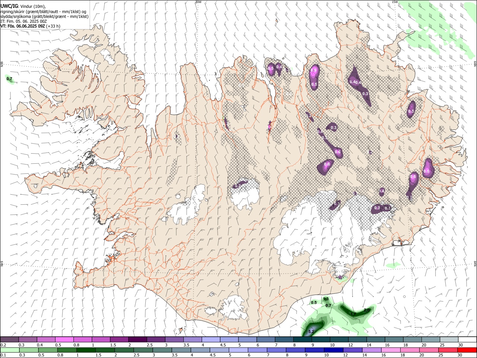This screenshot has width=477, height=358.
Task: Click the 2 grey-green swatch in lower scale
Action: [124, 350]
